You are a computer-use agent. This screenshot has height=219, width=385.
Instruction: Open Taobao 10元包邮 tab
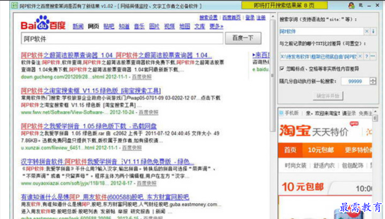(321, 150)
